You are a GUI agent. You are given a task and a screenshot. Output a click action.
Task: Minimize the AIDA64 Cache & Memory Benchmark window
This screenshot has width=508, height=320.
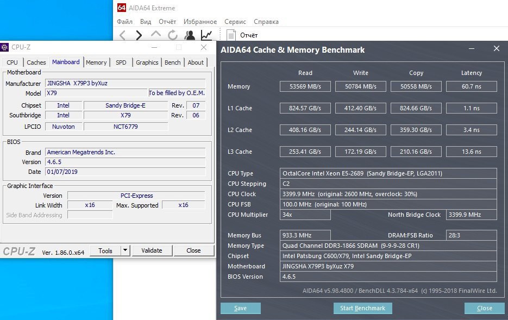(472, 49)
